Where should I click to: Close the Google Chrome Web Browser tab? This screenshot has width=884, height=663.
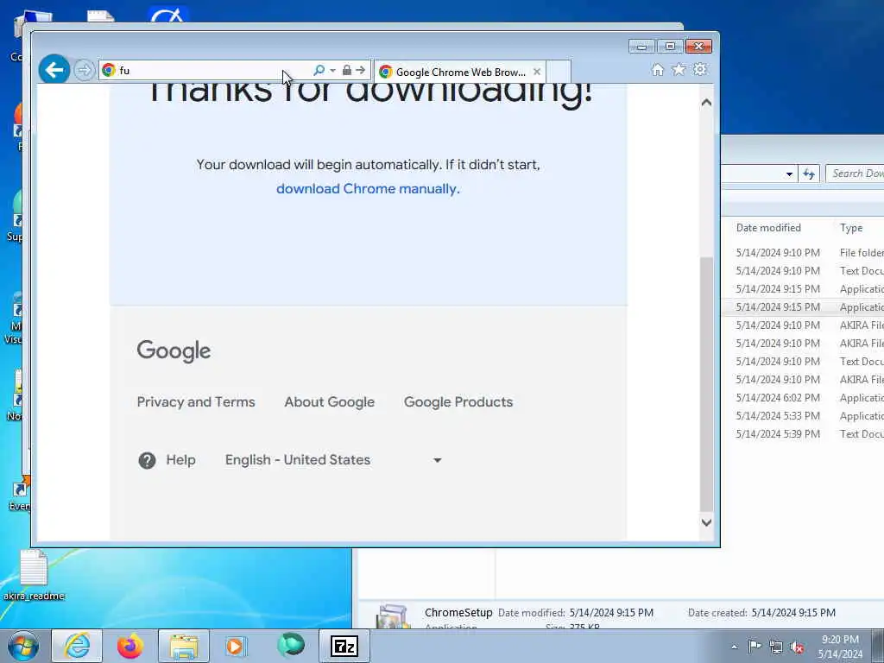tap(537, 72)
